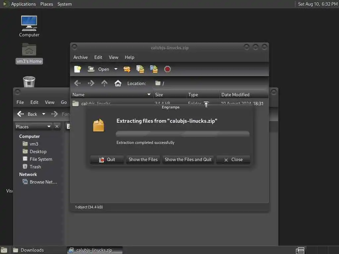Click the Open archive button
339x254 pixels.
point(98,69)
